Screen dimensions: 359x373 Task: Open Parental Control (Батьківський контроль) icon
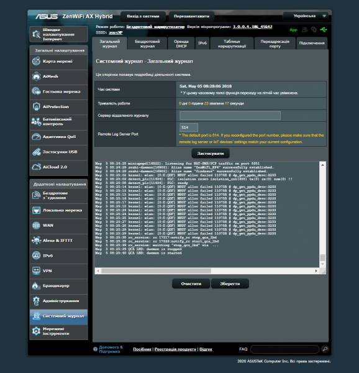pos(36,122)
